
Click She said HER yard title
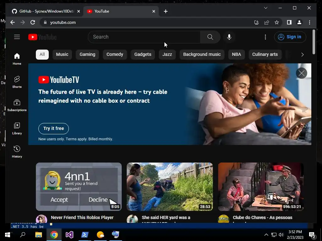coord(166,217)
